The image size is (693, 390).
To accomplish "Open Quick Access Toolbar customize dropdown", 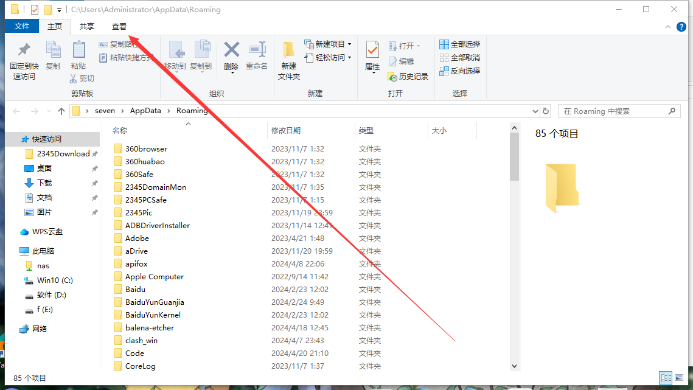I will click(59, 10).
